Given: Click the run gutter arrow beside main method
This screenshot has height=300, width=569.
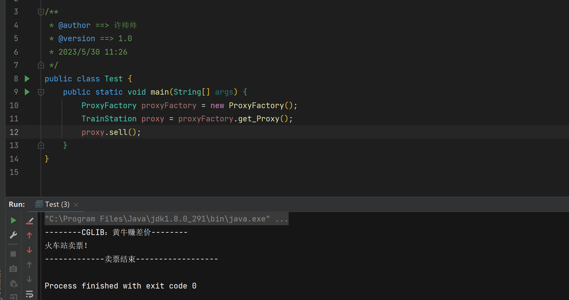Looking at the screenshot, I should (27, 92).
